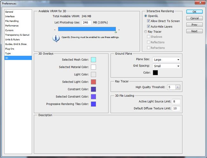Viewport: 207px width, 158px height.
Task: Select the Ray Tracer radio button
Action: (146, 32)
